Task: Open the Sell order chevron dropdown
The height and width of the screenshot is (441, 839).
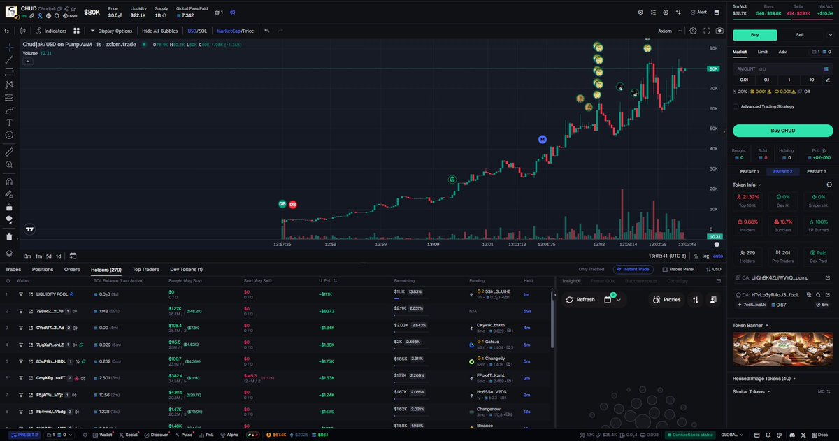Action: [830, 35]
